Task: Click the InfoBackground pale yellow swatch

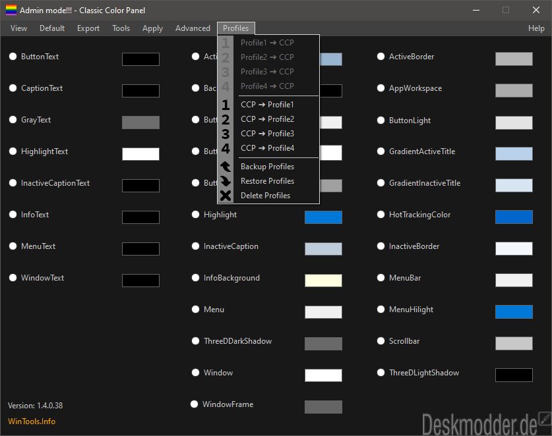Action: pyautogui.click(x=323, y=281)
